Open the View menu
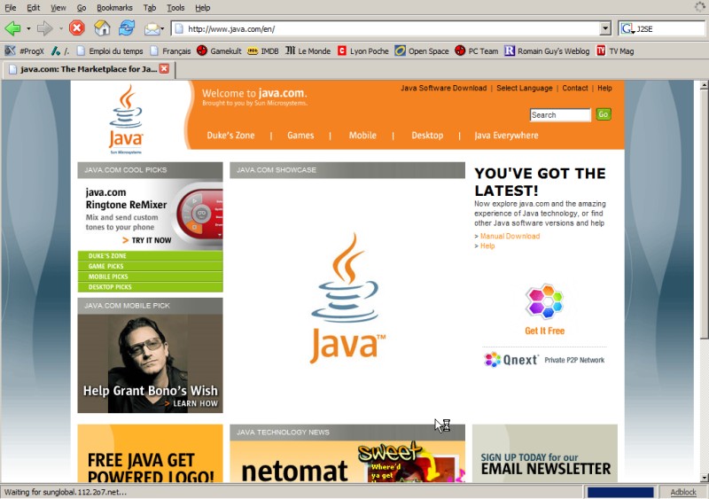This screenshot has height=499, width=709. 58,8
